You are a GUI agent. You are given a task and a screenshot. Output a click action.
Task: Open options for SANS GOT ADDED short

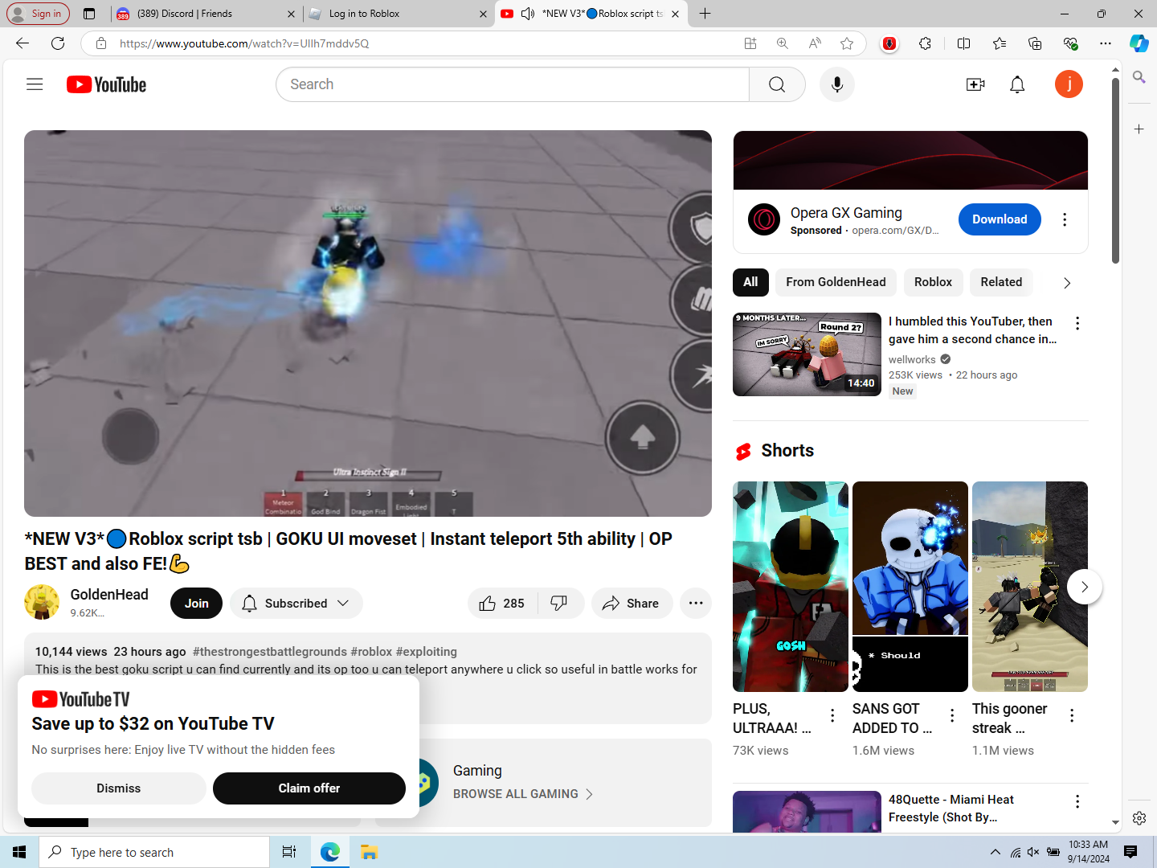pyautogui.click(x=952, y=715)
